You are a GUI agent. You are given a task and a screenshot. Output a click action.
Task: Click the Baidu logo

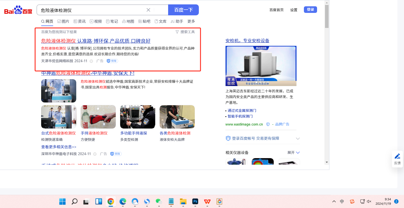coord(18,10)
